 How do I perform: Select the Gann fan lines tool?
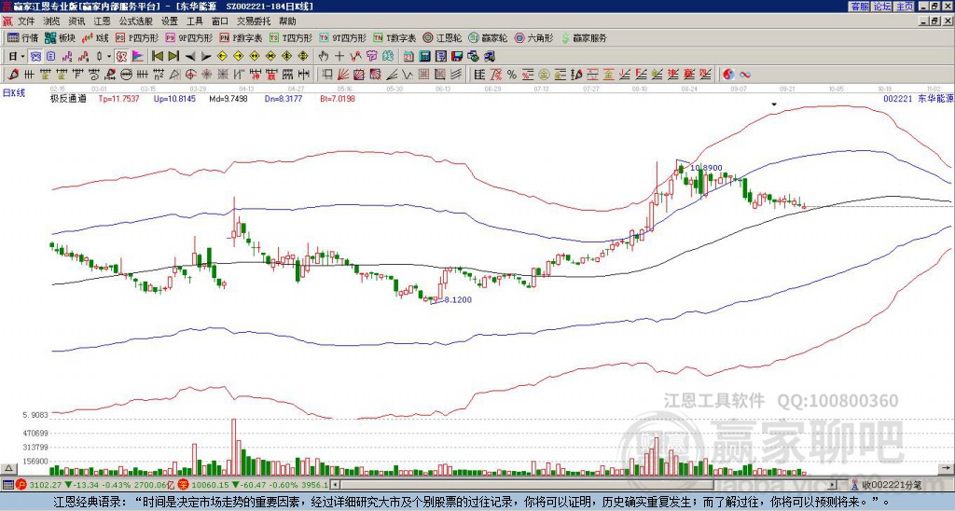coord(343,75)
